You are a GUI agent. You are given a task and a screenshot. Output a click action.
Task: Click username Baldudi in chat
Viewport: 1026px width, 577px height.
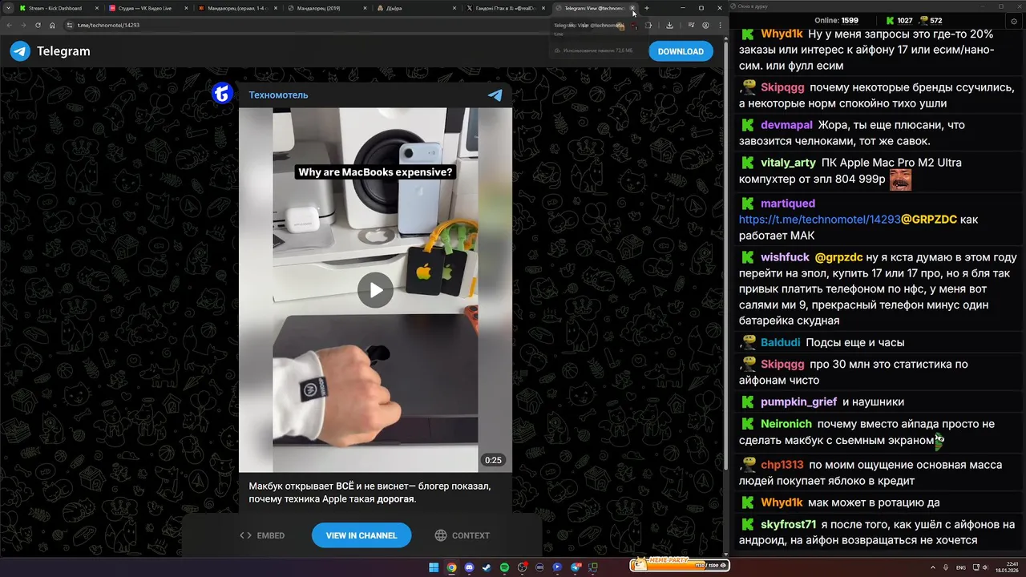[781, 342]
